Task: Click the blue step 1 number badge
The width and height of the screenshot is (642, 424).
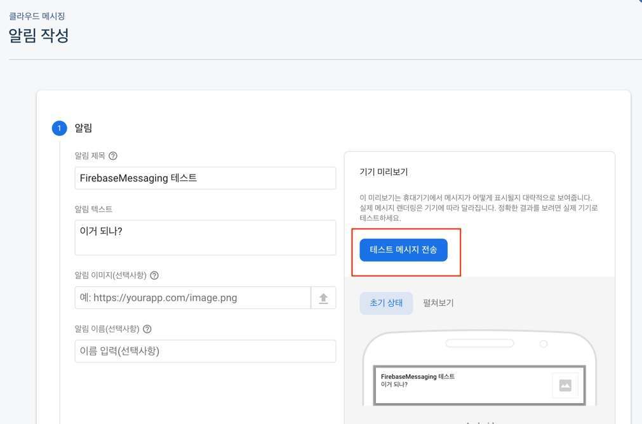Action: 59,129
